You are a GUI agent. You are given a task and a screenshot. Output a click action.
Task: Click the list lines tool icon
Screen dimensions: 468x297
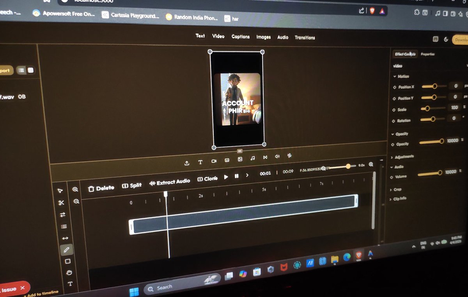coord(64,226)
